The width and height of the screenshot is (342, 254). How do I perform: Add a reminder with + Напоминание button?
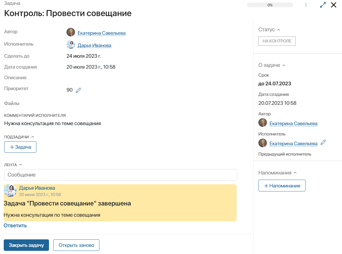click(282, 186)
